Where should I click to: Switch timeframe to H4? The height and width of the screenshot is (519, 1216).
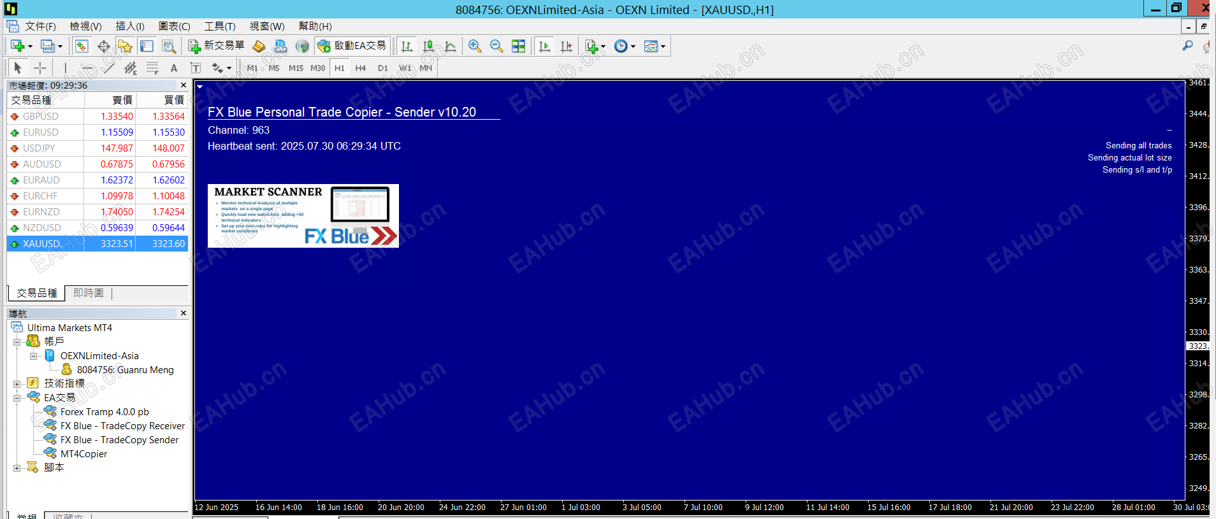click(x=361, y=68)
